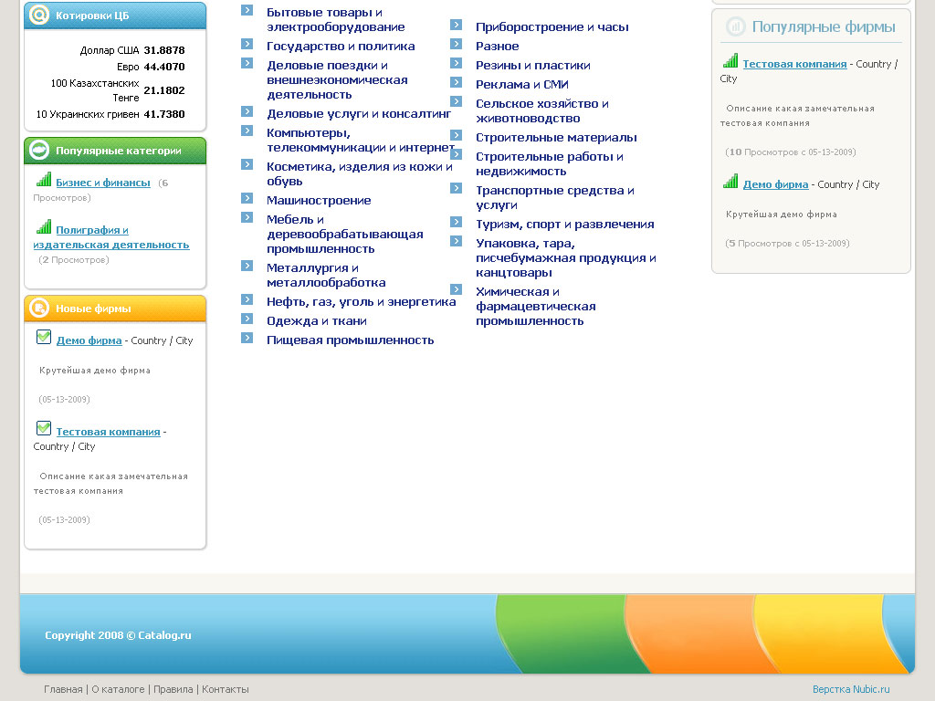Click the Доллар США rate 31.8878
The height and width of the screenshot is (701, 935).
[164, 50]
